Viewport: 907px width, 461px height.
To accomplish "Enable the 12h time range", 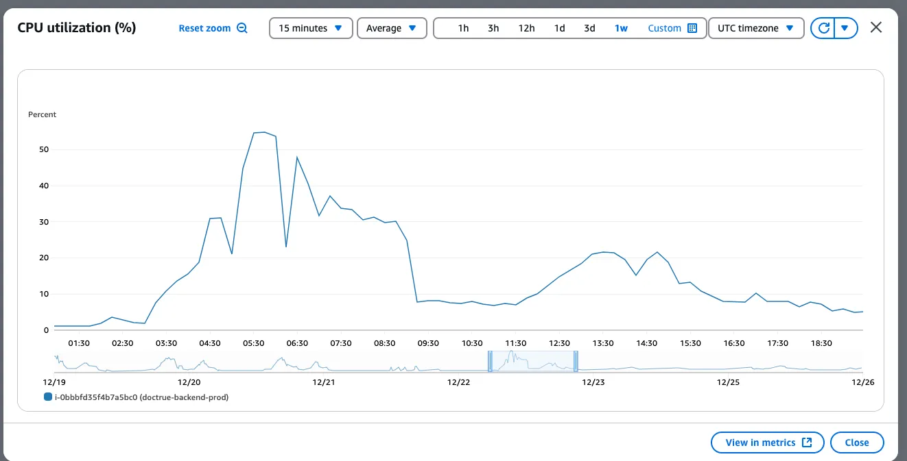I will [526, 28].
